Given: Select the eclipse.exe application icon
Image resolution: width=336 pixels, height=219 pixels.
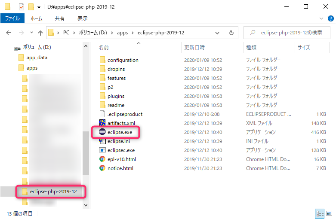Looking at the screenshot, I should click(x=102, y=132).
